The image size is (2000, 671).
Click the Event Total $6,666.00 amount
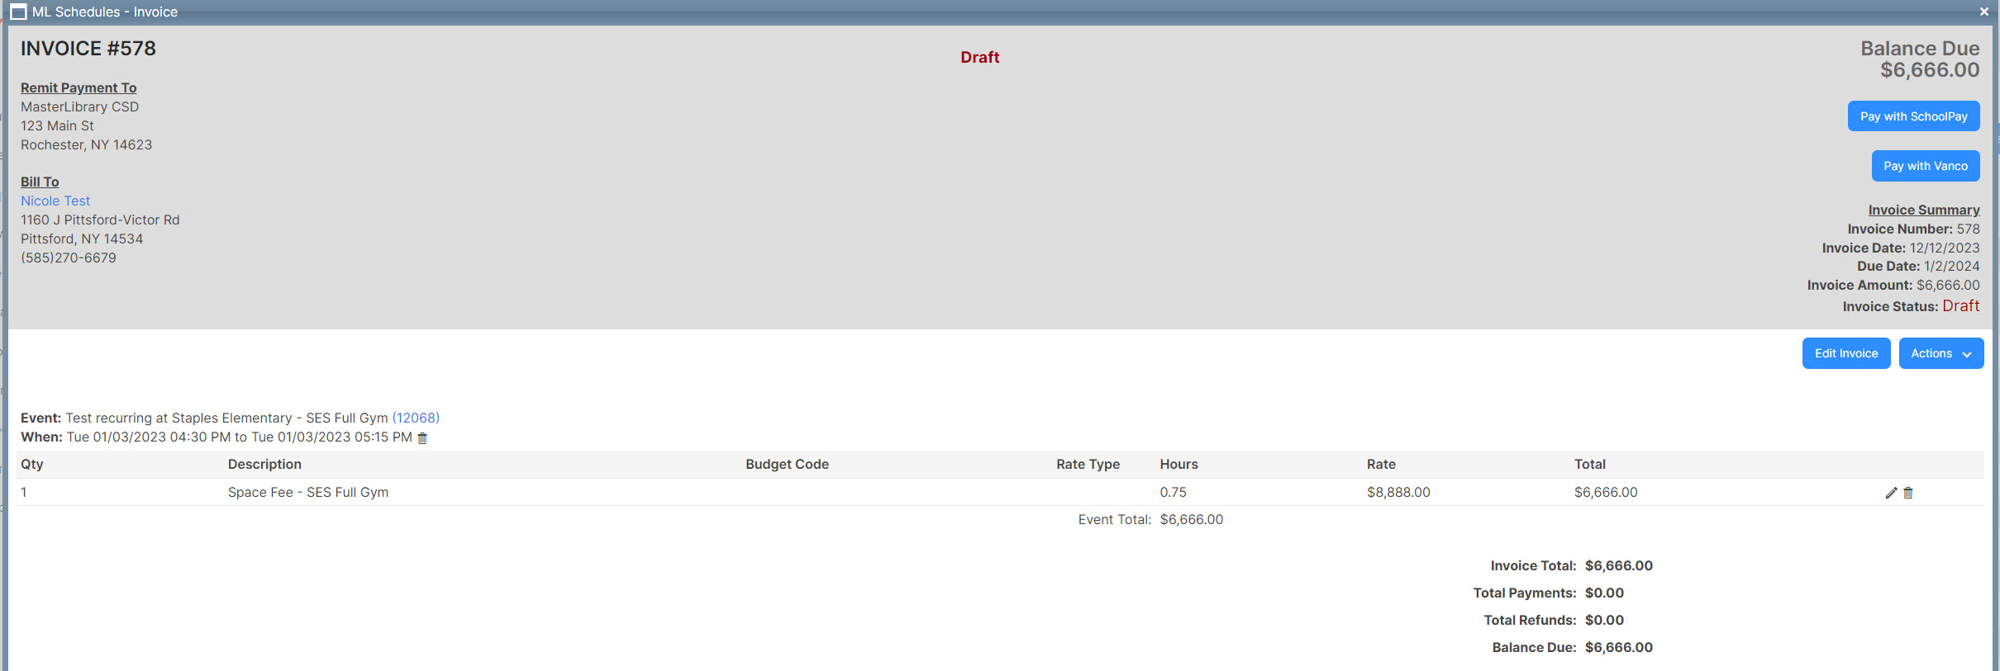click(1191, 520)
